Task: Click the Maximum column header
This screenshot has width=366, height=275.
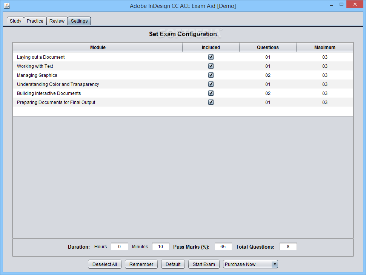Action: click(x=325, y=47)
